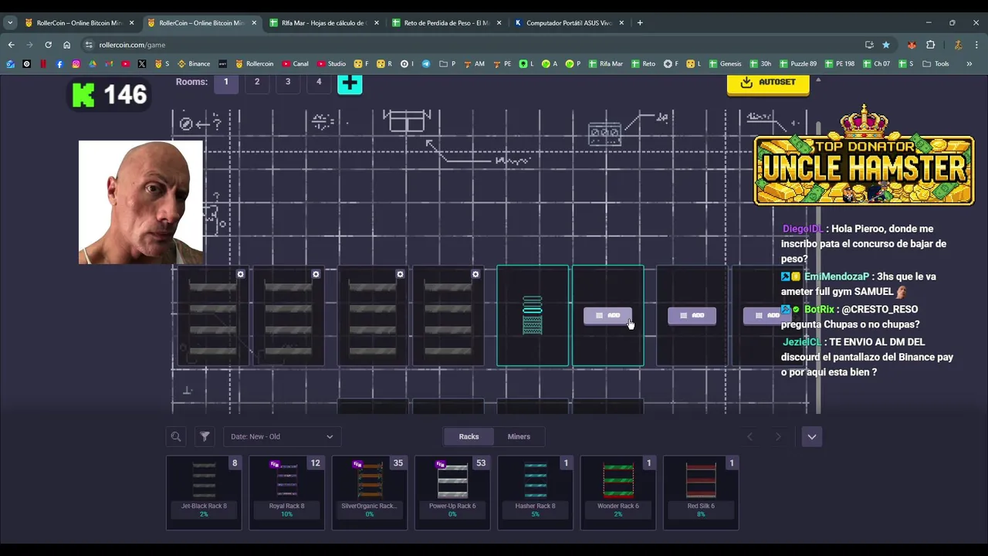Bookmark this page with star icon
This screenshot has width=988, height=556.
pos(885,45)
